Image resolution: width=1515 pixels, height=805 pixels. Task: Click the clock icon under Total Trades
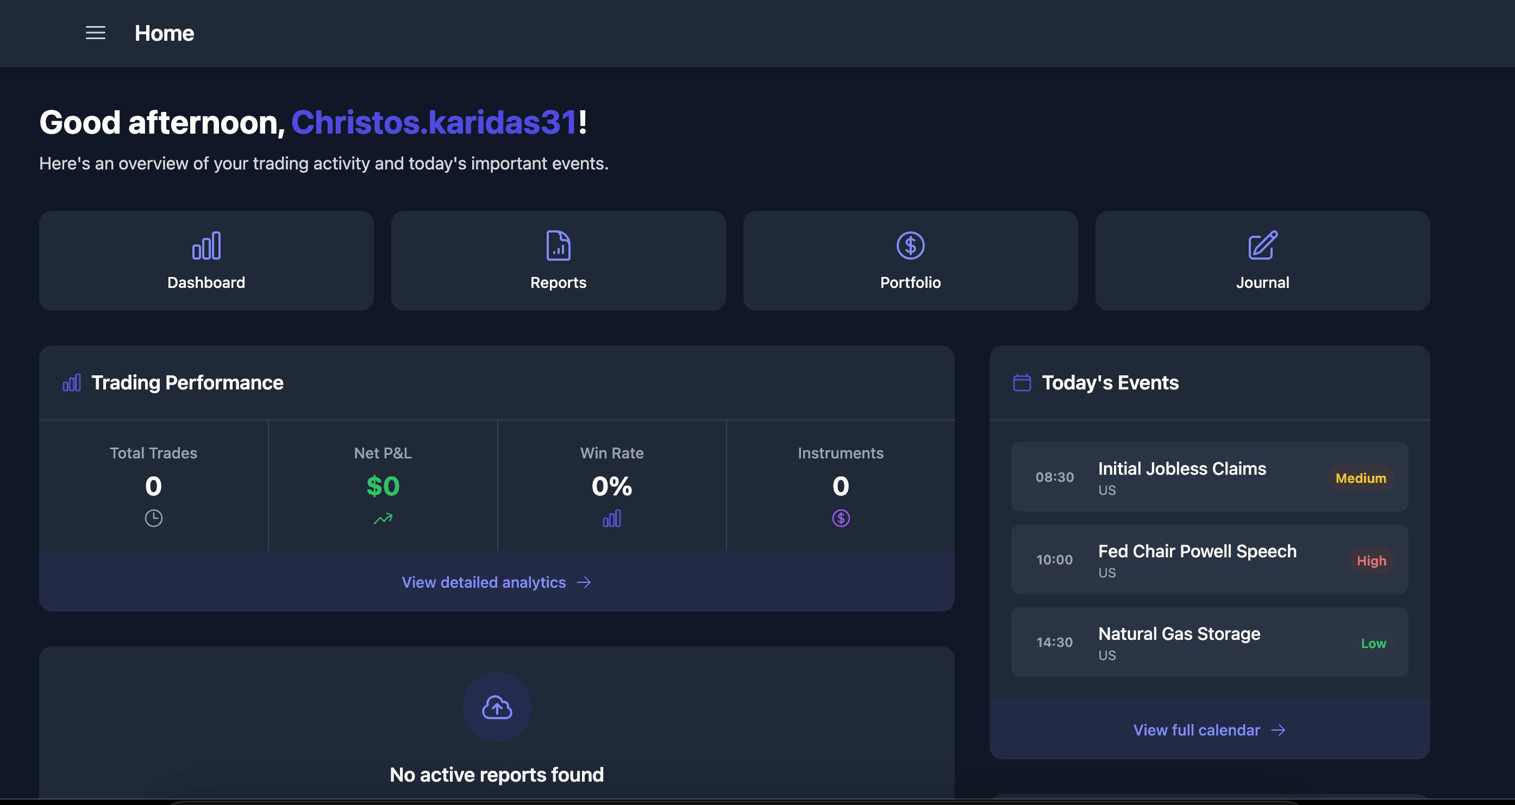pyautogui.click(x=153, y=518)
